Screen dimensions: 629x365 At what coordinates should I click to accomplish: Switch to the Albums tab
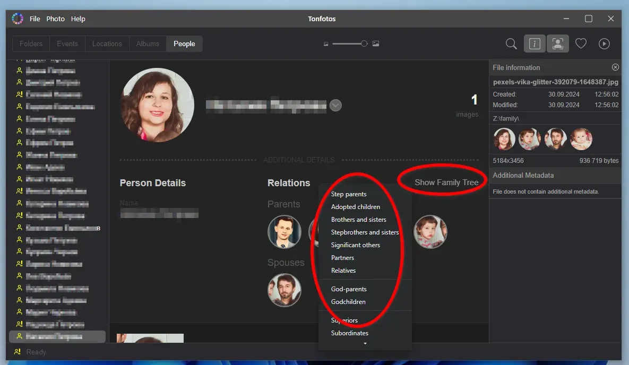[x=148, y=44]
